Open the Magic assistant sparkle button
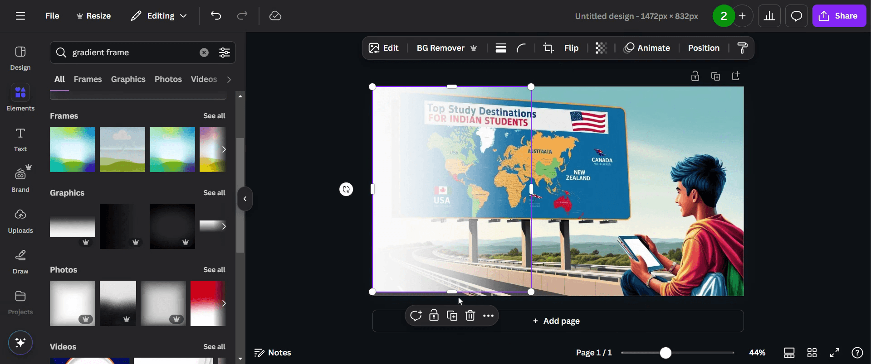Screen dimensions: 871x364 [20, 342]
